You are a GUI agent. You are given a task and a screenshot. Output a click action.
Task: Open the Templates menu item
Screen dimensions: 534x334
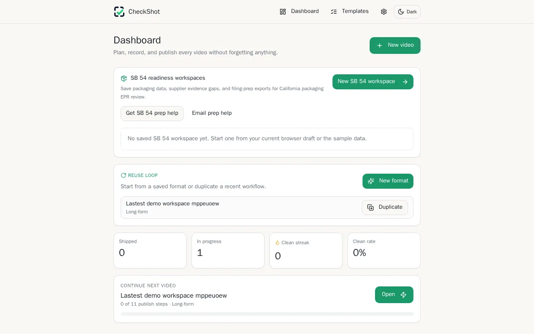pos(350,12)
